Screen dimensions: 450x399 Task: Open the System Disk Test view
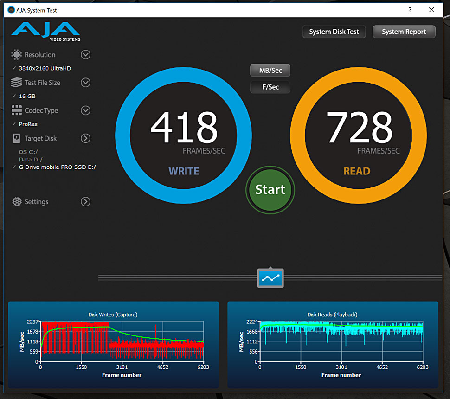click(334, 32)
